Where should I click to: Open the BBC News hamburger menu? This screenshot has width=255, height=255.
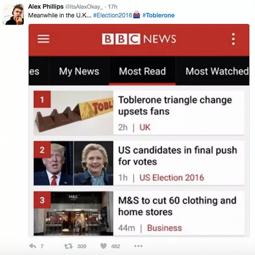[43, 39]
